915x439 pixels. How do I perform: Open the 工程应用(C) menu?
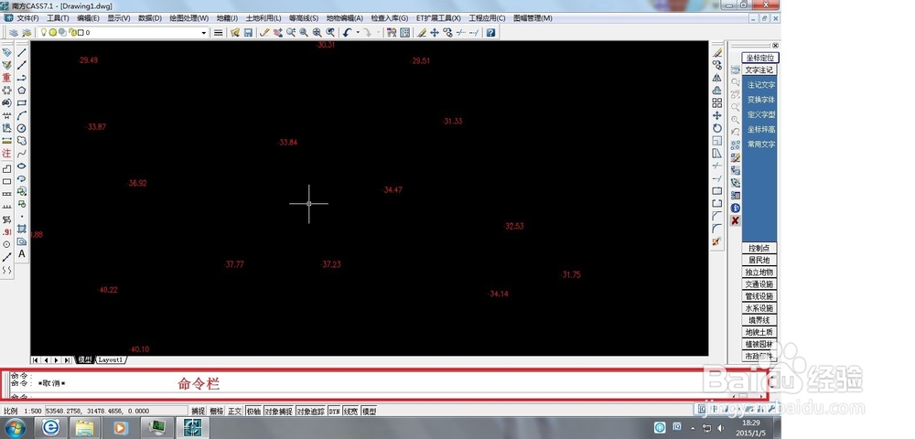pos(488,18)
